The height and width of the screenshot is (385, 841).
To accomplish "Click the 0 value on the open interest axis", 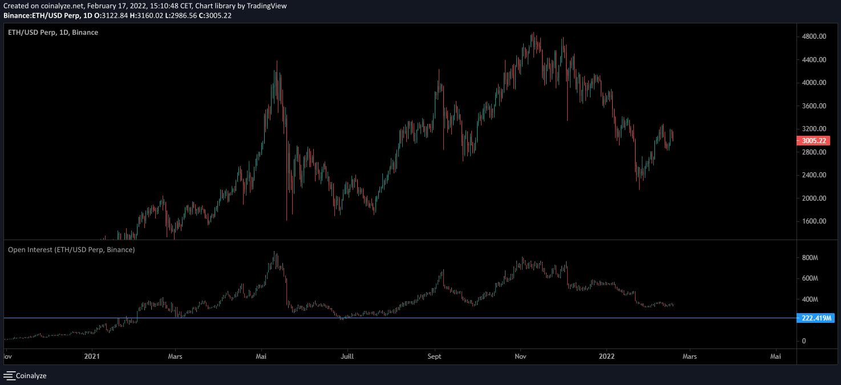I will pyautogui.click(x=804, y=341).
